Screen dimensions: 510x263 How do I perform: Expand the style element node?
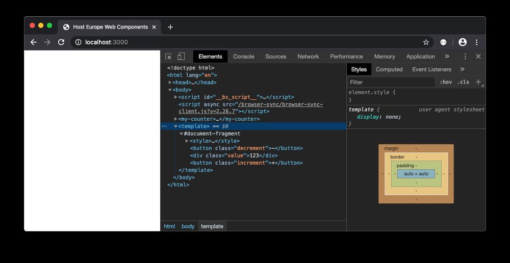(187, 141)
